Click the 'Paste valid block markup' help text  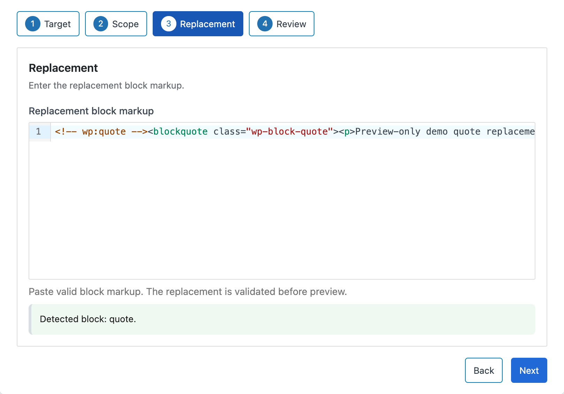(x=188, y=291)
